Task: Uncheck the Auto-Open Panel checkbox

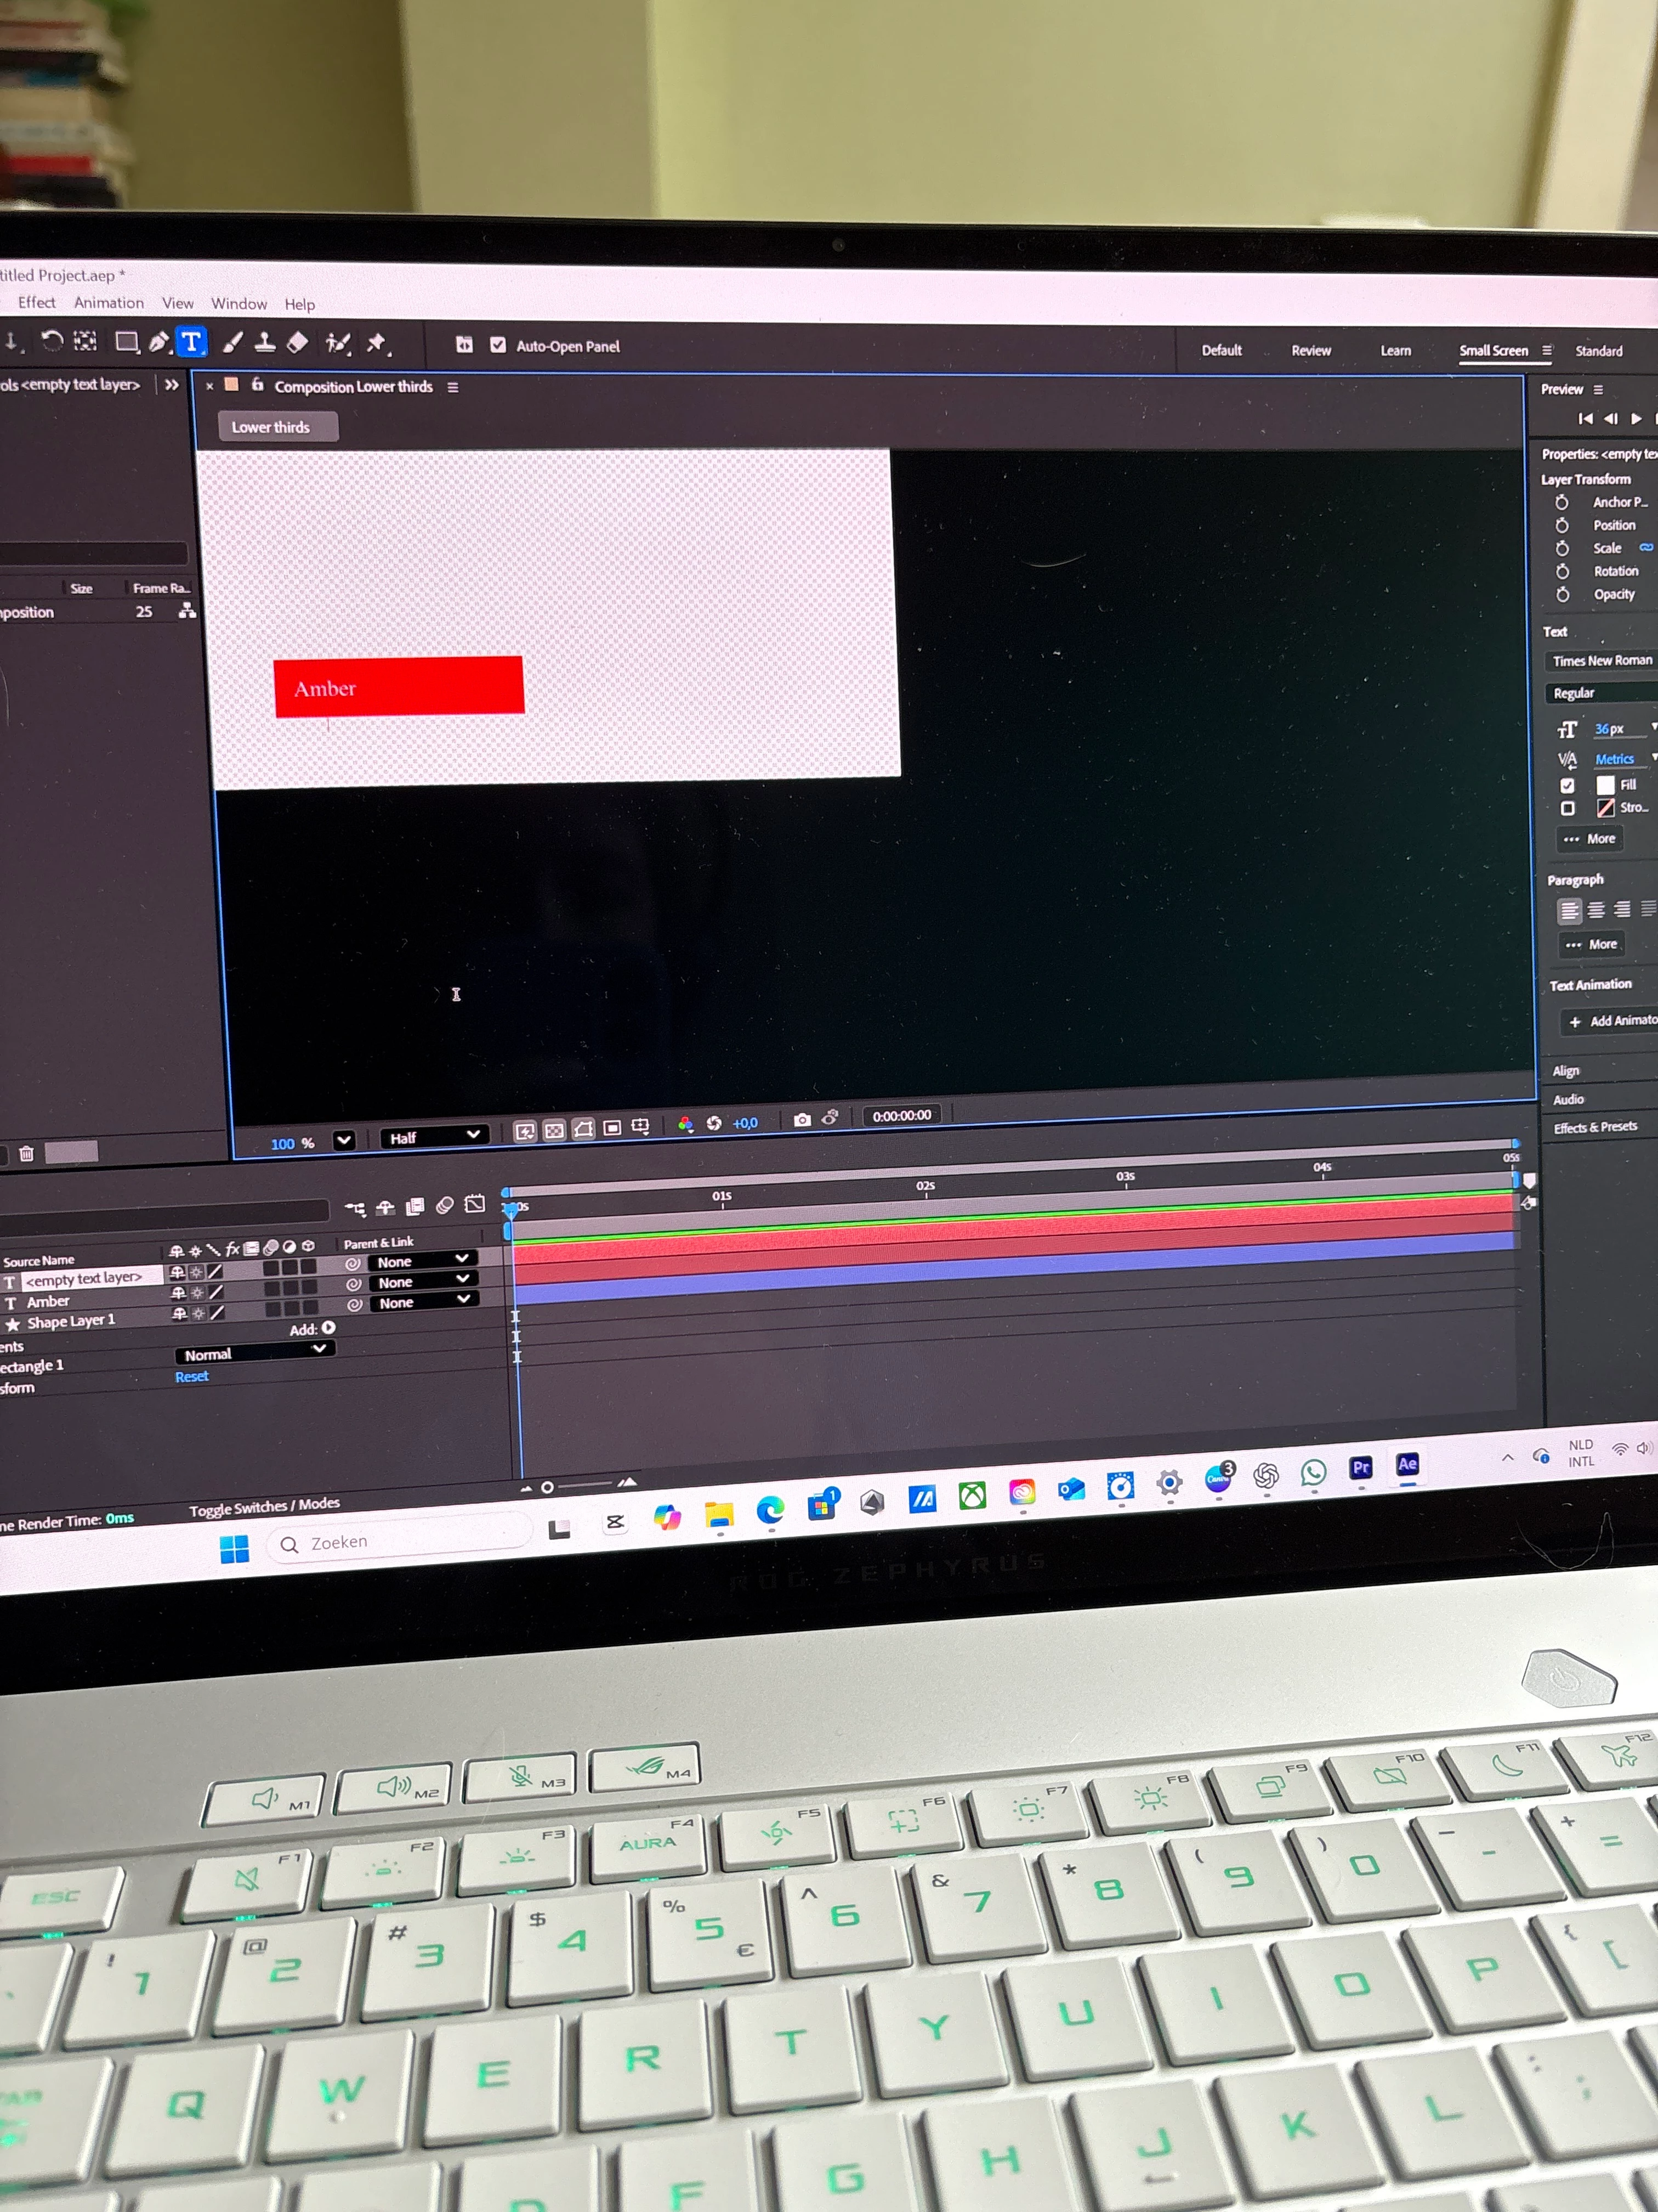Action: [x=498, y=345]
